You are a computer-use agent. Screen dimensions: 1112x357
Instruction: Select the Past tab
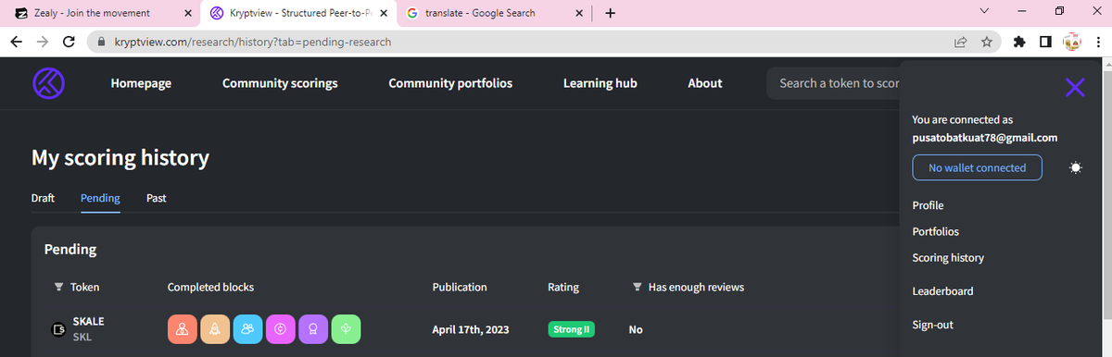[x=157, y=198]
